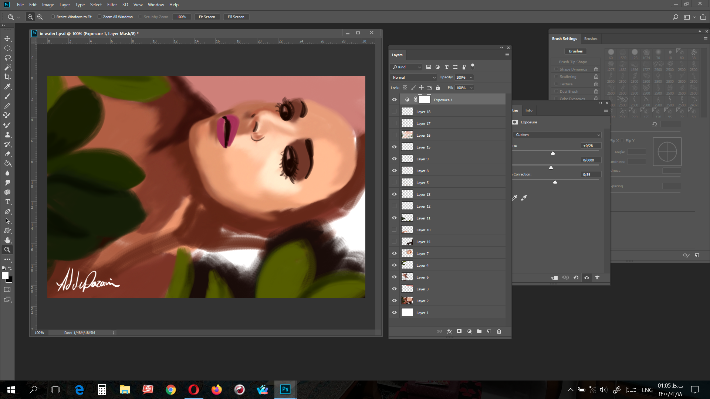Hide Layer 1
710x399 pixels.
coord(394,313)
